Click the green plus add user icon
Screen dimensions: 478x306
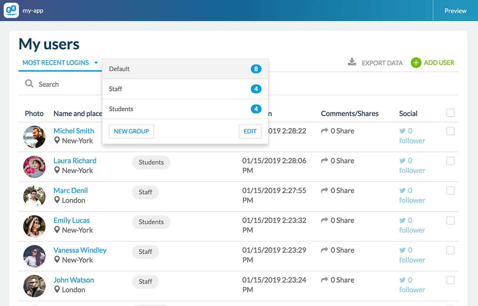[416, 63]
